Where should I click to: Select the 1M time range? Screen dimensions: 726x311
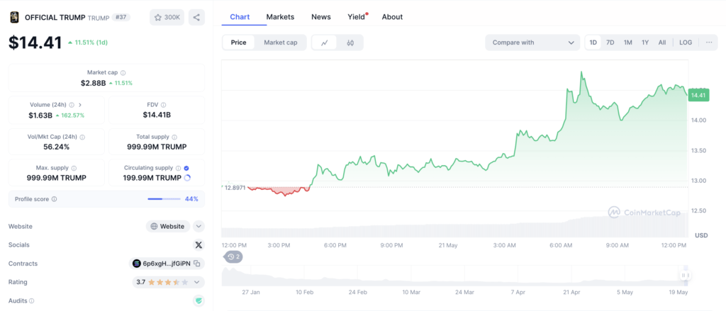pyautogui.click(x=628, y=43)
